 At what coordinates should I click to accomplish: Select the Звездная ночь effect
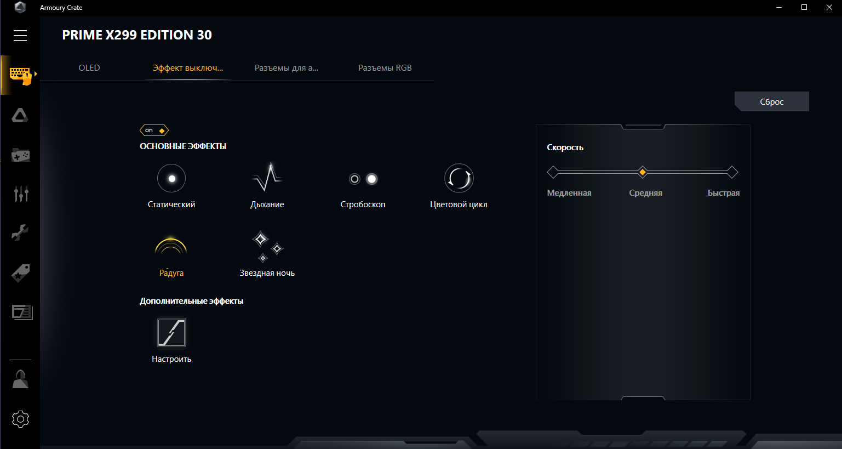pos(267,247)
